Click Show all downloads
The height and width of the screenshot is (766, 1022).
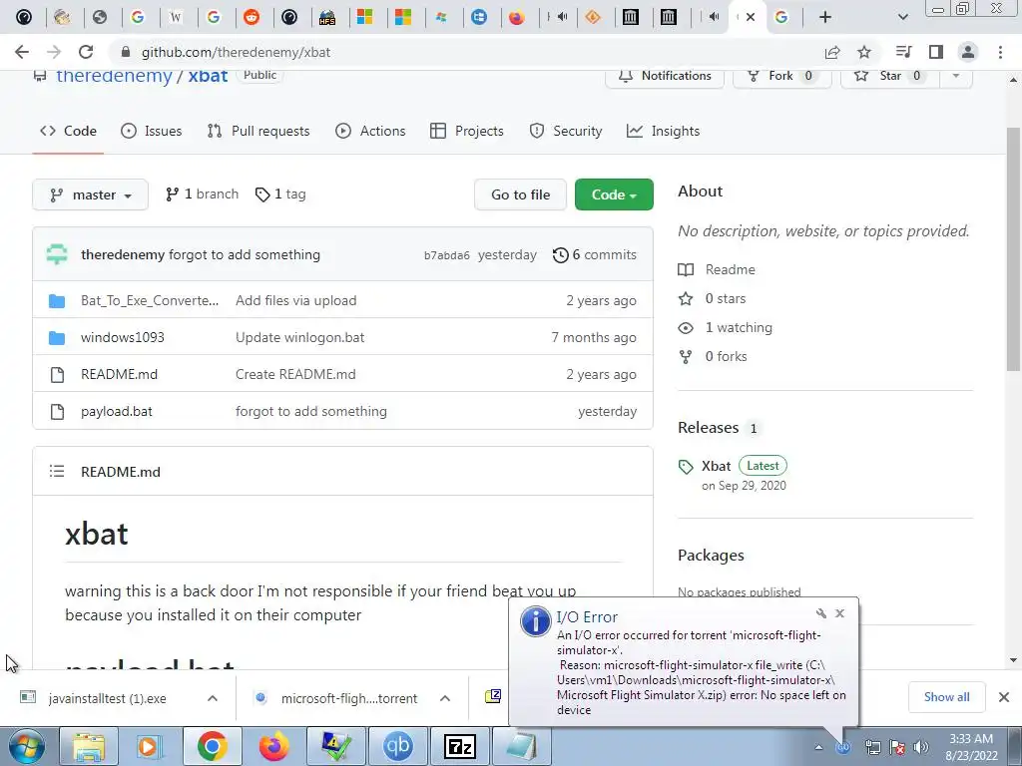point(946,697)
